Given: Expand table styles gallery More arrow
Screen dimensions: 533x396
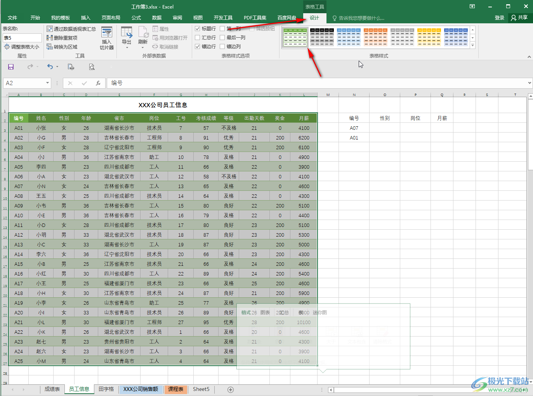Looking at the screenshot, I should 472,45.
